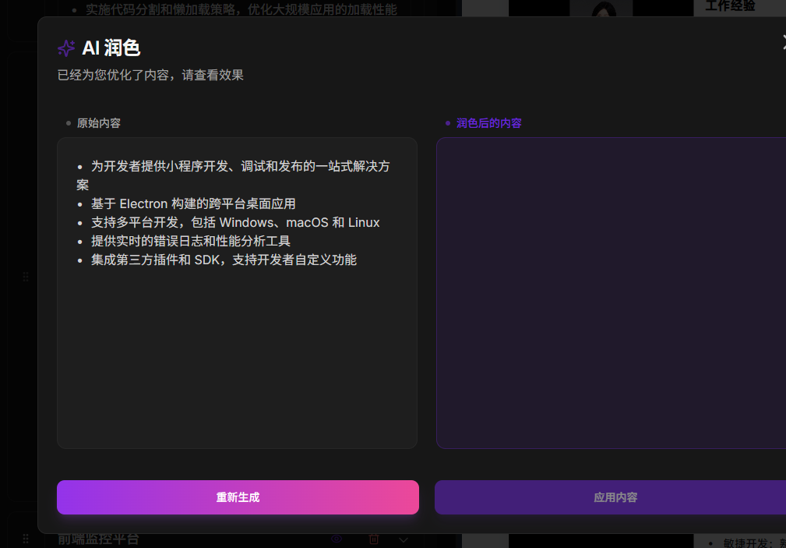The height and width of the screenshot is (548, 786).
Task: Click the 原始内容 label
Action: tap(99, 123)
